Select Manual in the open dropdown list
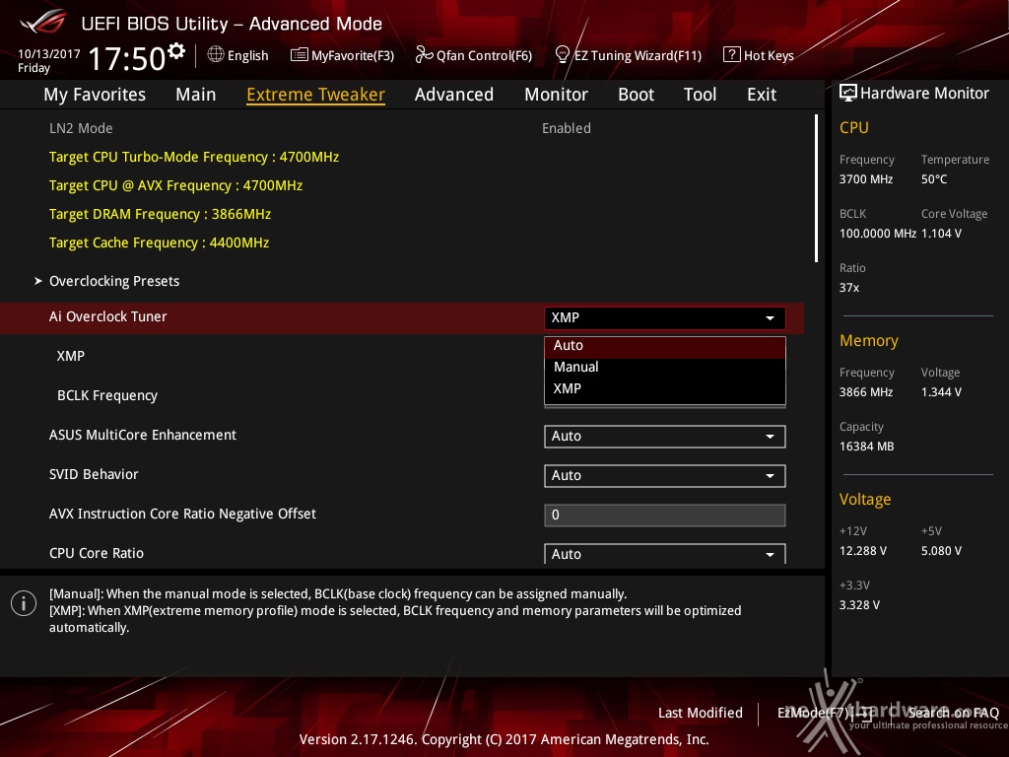 (665, 367)
